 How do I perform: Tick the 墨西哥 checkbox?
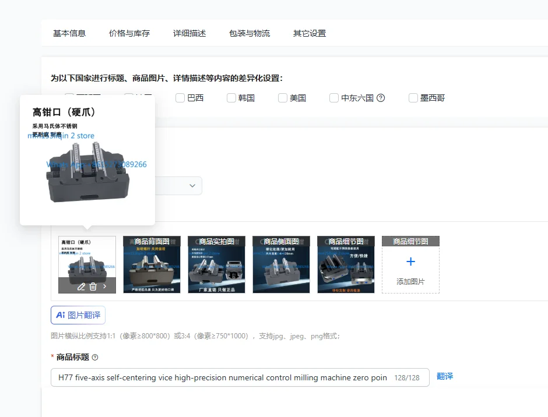click(x=413, y=98)
